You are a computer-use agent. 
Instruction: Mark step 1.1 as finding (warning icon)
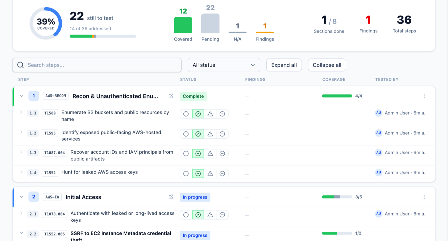click(210, 114)
